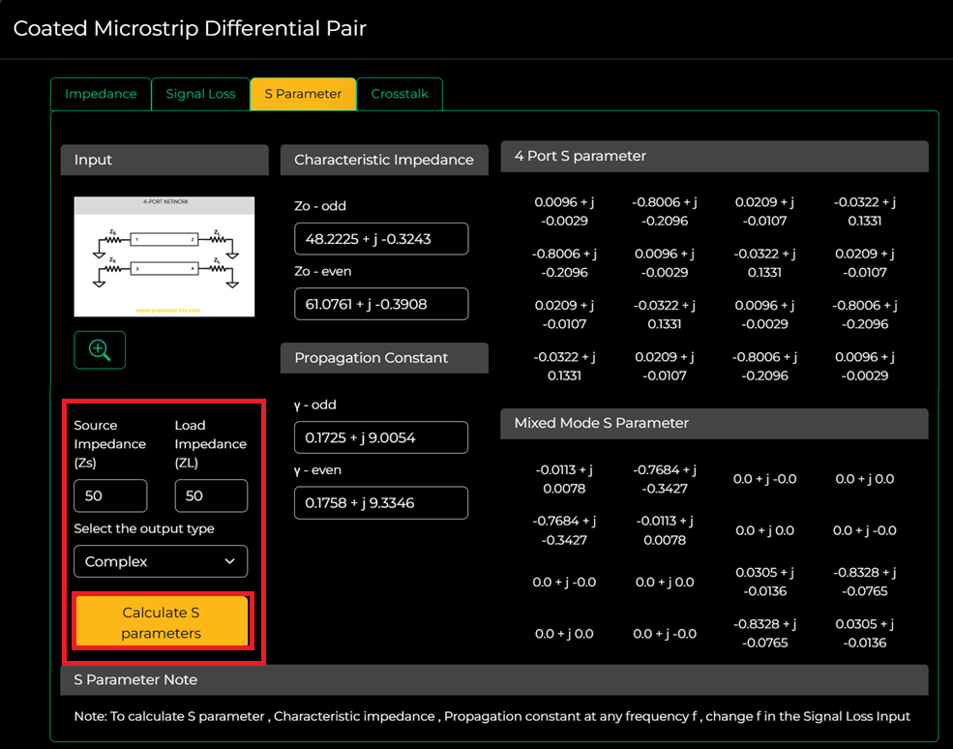Click the 'γ - odd' label
Screen dimensions: 953x749
click(315, 404)
